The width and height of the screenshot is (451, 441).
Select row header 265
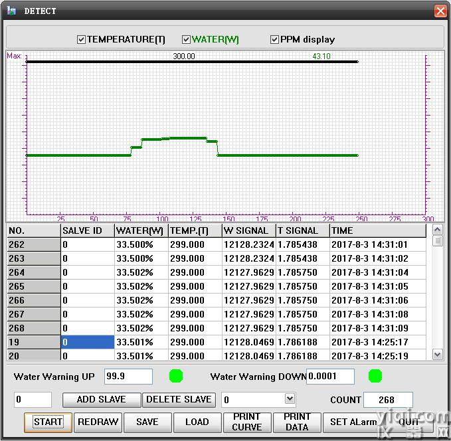[34, 286]
